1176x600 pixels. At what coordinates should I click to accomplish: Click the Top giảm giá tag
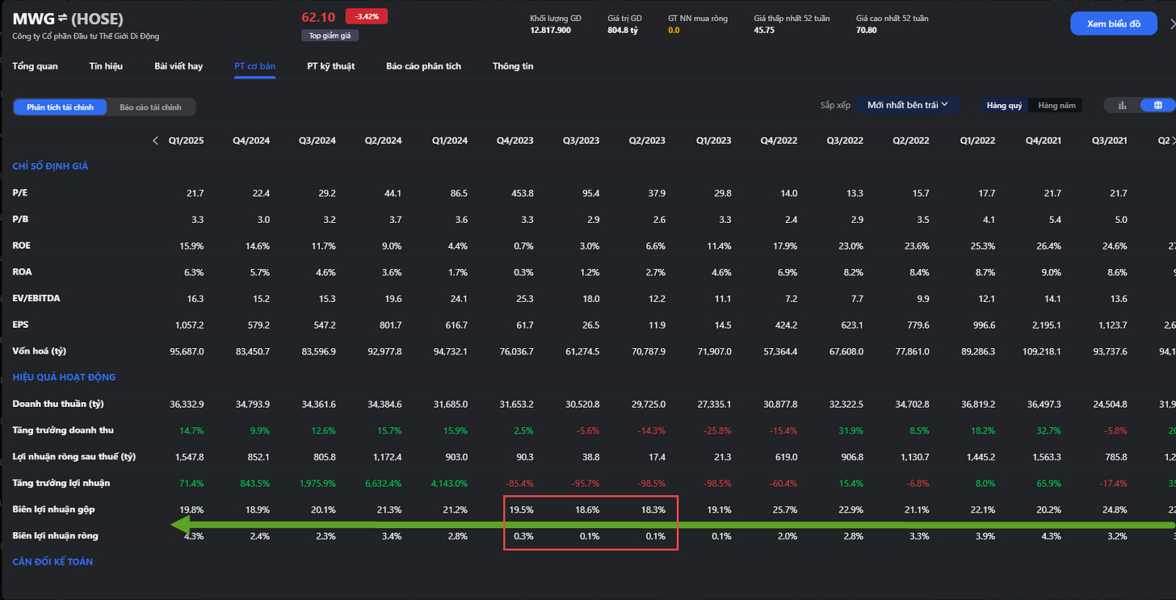(330, 36)
